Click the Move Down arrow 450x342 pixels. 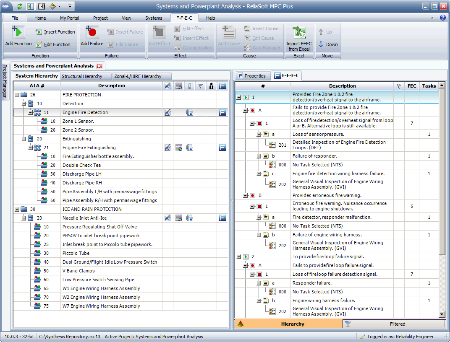pos(321,44)
